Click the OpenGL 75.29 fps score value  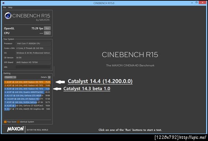coord(37,28)
